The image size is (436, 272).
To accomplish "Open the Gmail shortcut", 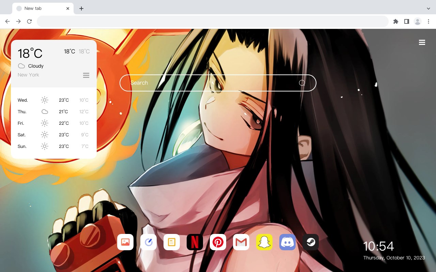I will (241, 242).
